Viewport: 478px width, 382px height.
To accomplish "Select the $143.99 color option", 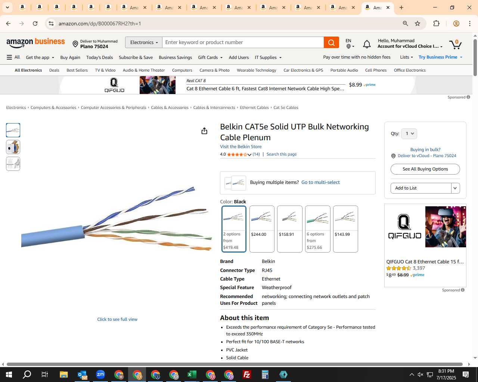I will click(345, 229).
